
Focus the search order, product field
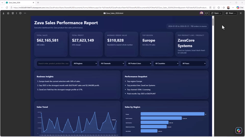(54, 64)
